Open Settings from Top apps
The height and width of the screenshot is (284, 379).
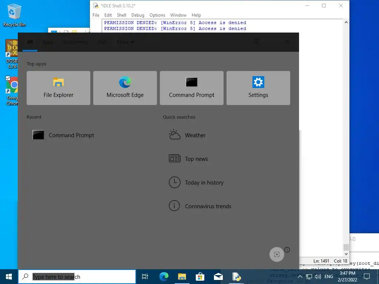pos(258,88)
